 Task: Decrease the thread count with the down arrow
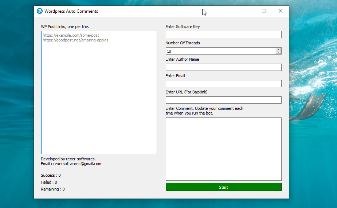coord(278,52)
